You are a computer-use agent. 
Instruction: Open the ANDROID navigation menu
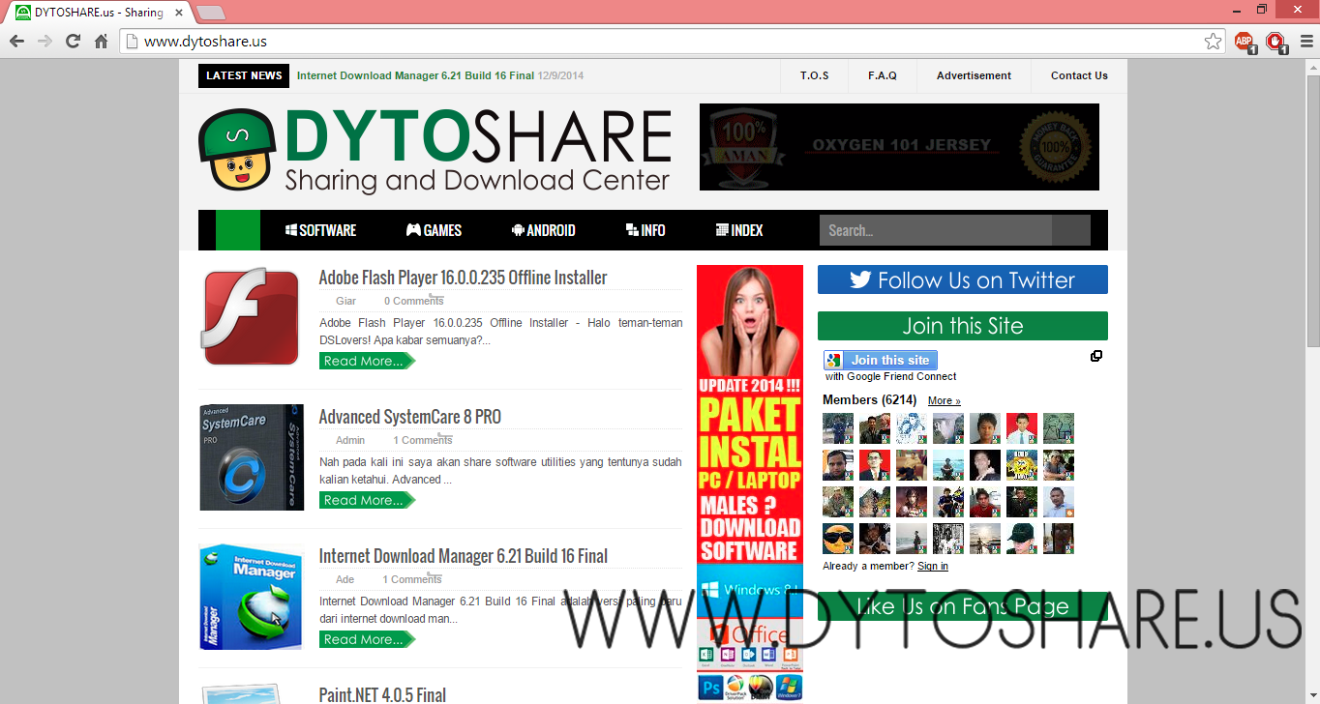point(544,230)
